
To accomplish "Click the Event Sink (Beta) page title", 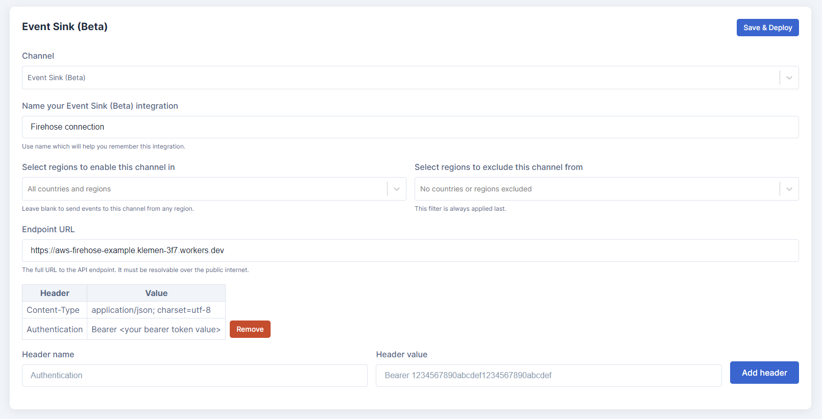I will (65, 27).
